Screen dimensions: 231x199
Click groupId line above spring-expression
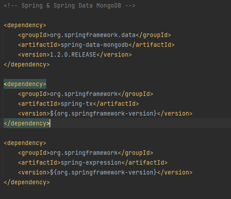86,153
